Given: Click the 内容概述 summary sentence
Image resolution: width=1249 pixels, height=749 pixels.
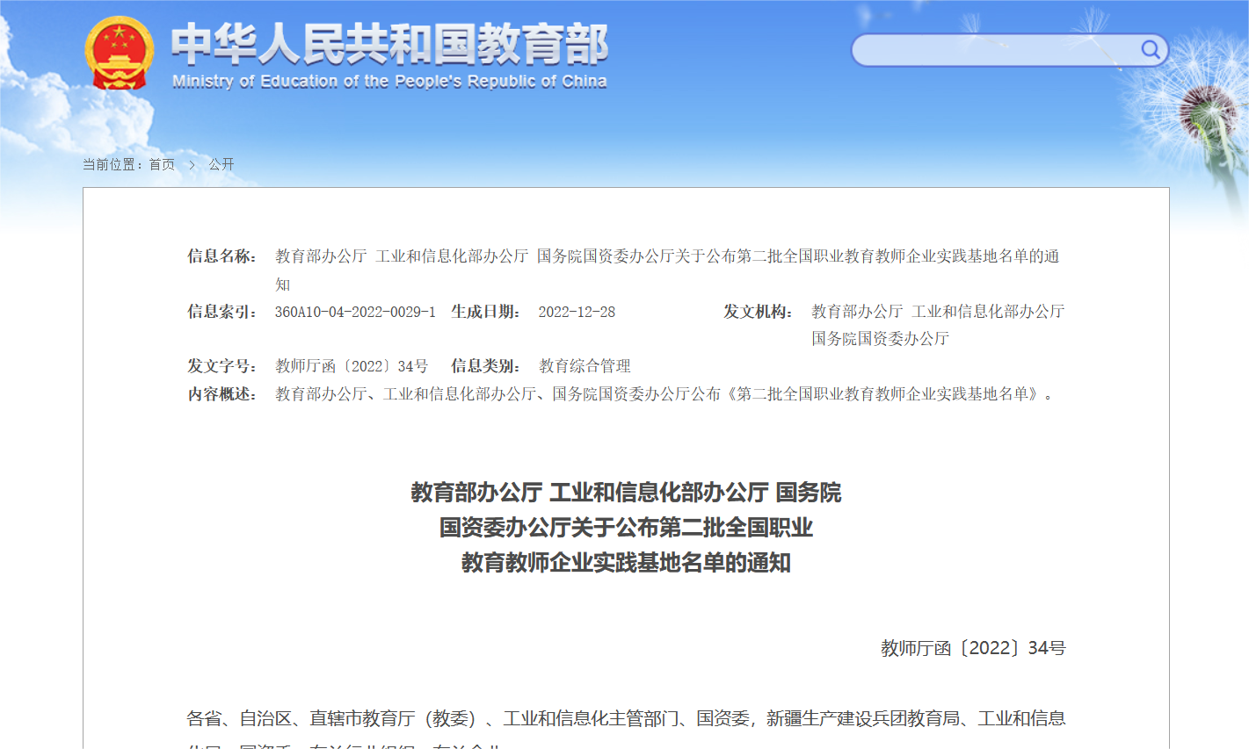Looking at the screenshot, I should pos(664,394).
